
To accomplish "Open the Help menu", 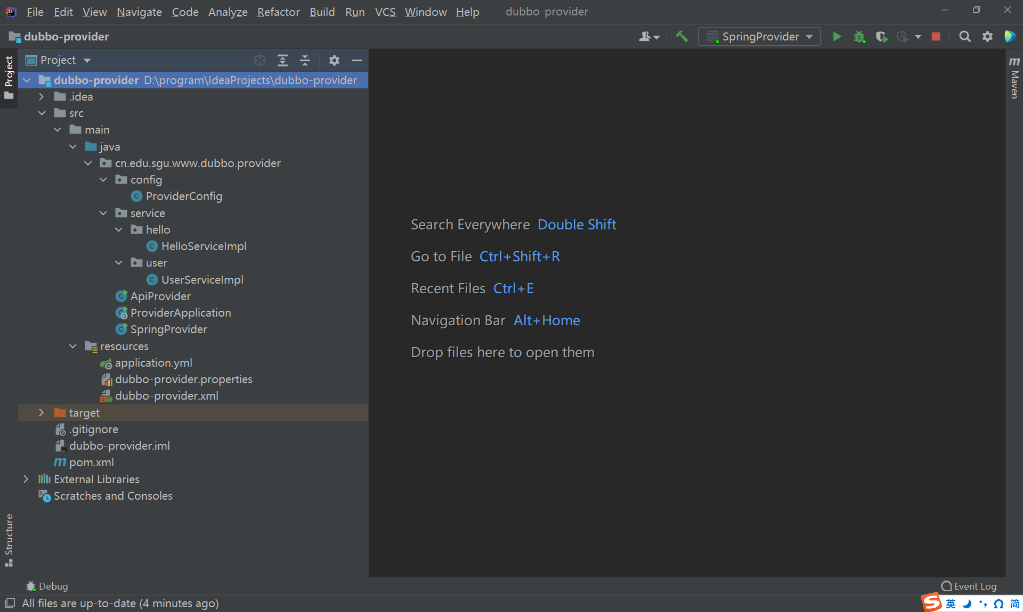I will click(x=467, y=12).
